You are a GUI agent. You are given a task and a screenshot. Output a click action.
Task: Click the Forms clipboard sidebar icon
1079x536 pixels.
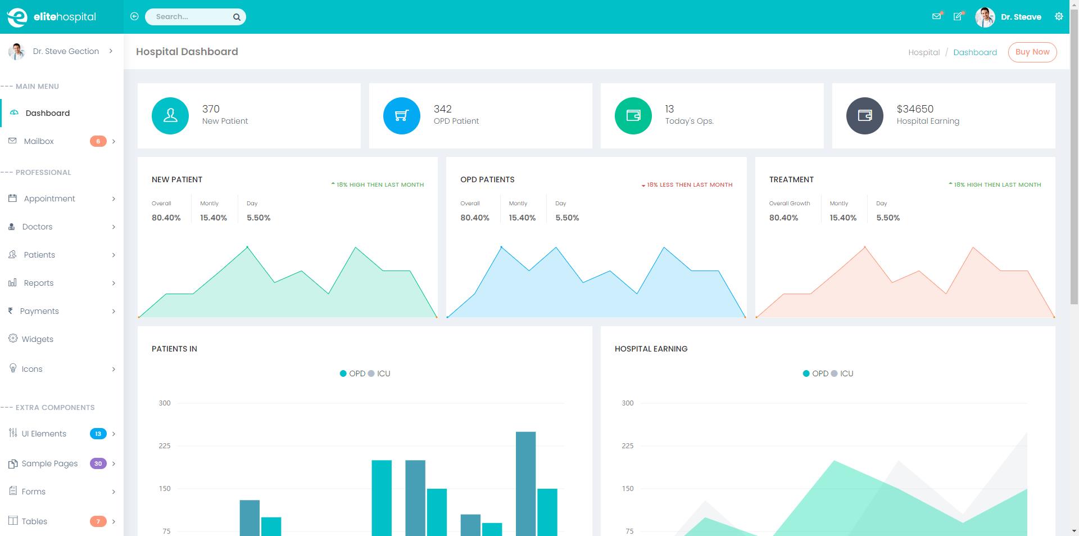click(13, 490)
